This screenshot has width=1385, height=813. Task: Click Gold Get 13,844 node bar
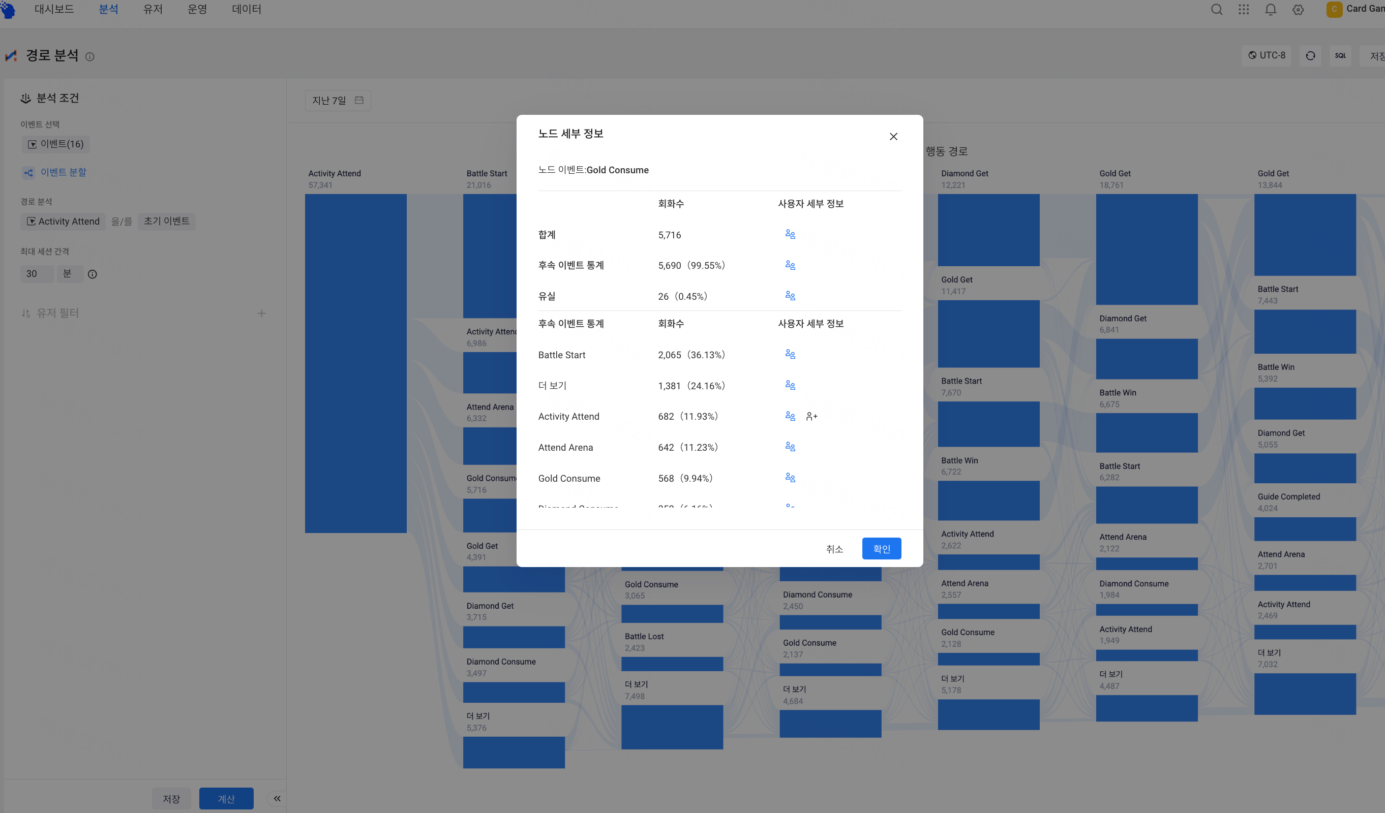pos(1305,235)
